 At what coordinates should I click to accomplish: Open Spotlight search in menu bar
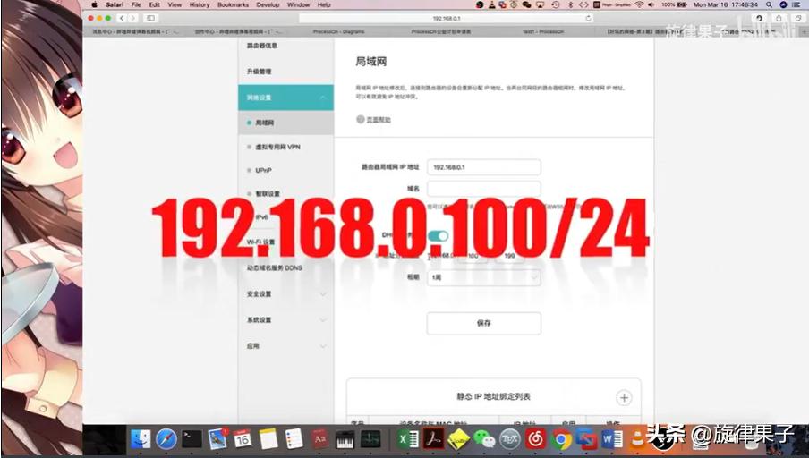pos(769,4)
